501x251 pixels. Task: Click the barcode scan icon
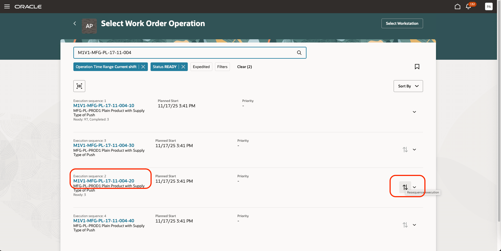click(79, 86)
